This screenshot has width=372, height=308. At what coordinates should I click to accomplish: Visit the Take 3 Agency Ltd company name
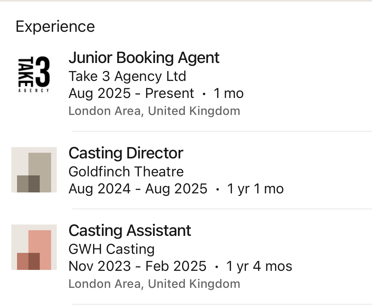pyautogui.click(x=127, y=76)
